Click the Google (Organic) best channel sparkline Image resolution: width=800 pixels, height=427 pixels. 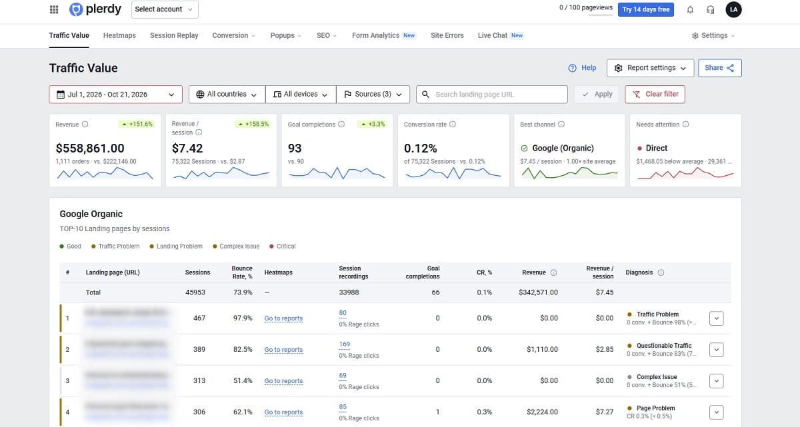click(x=570, y=173)
